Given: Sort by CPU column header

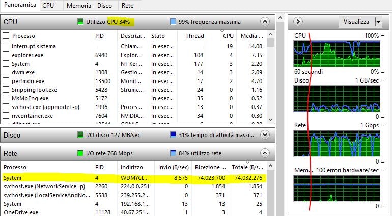Looking at the screenshot, I should [x=222, y=36].
